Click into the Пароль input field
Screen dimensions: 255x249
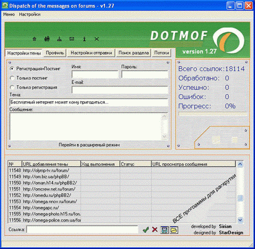(x=145, y=74)
